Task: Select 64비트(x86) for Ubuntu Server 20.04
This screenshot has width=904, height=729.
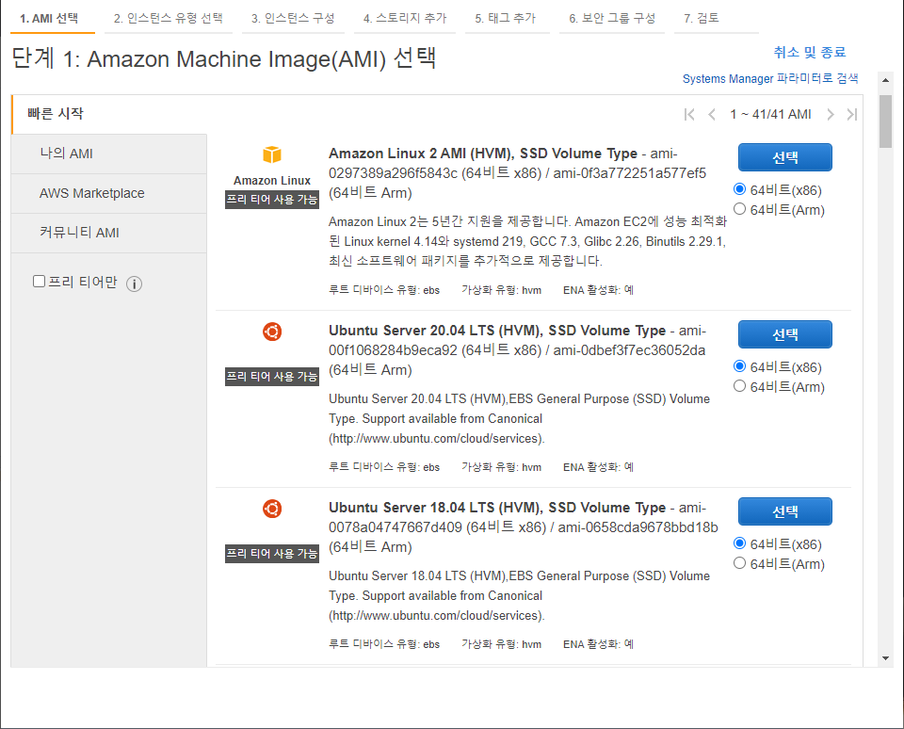Action: pyautogui.click(x=740, y=366)
